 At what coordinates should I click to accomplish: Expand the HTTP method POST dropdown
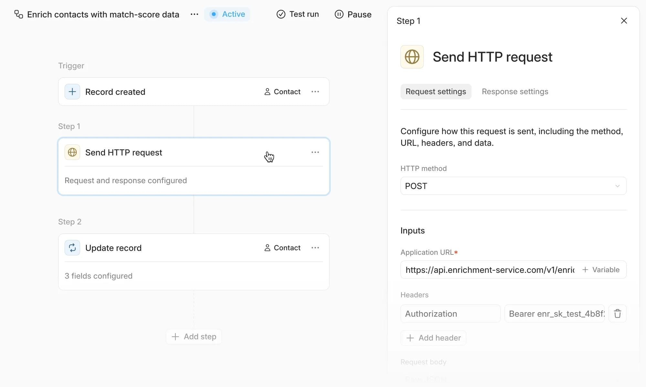click(513, 186)
